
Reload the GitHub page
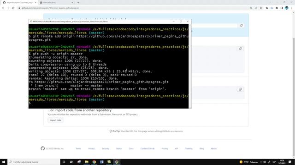[x=13, y=8]
